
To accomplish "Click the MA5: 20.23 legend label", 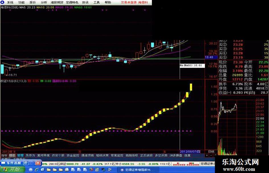I will pos(27,7).
